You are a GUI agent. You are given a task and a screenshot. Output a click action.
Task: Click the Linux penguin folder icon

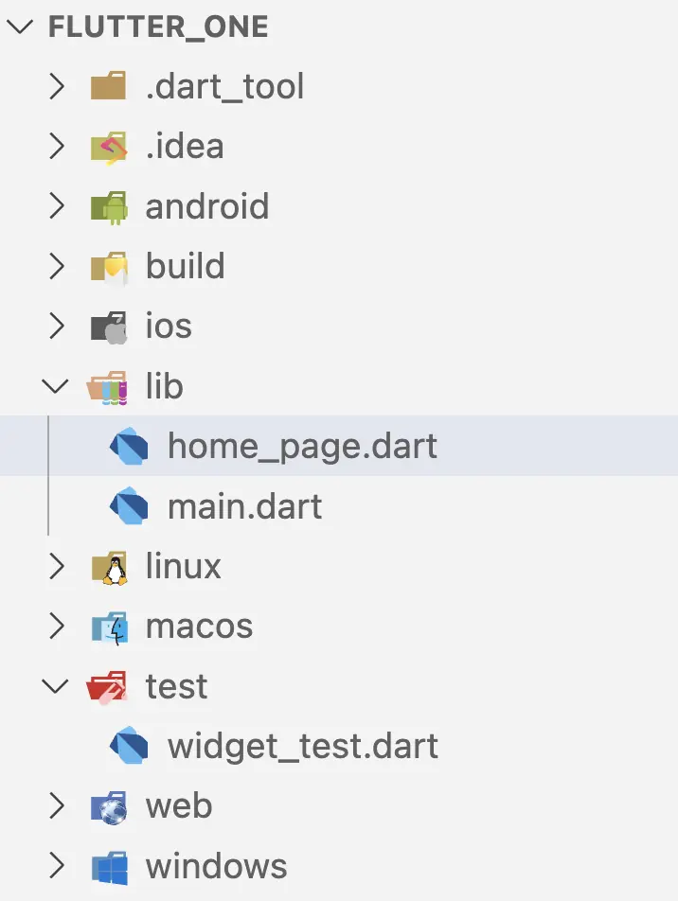[109, 567]
